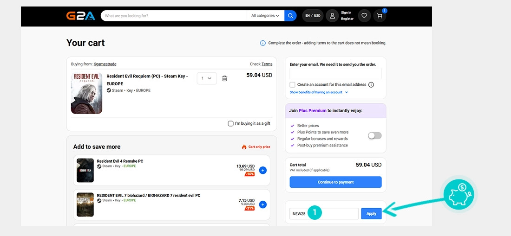Viewport: 511px width, 236px height.
Task: Click the 7.15 USD price
Action: coord(247,201)
